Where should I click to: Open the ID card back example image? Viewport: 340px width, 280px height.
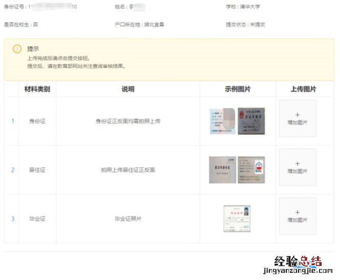251,121
